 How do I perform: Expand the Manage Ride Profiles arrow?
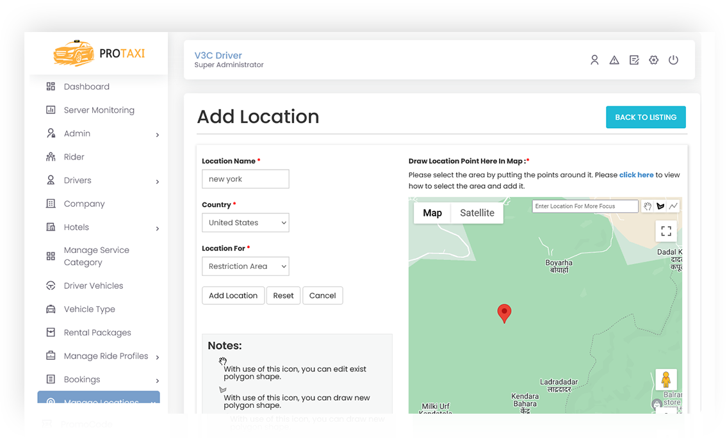coord(158,357)
